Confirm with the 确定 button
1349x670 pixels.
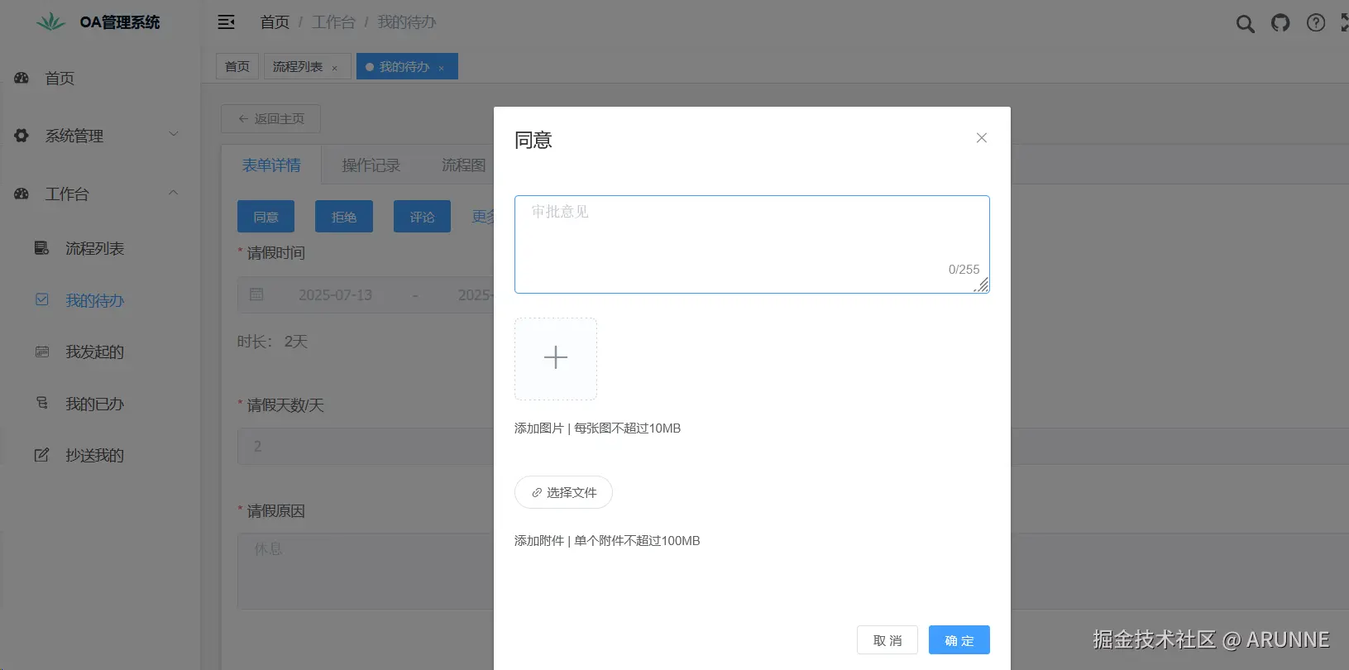click(959, 640)
